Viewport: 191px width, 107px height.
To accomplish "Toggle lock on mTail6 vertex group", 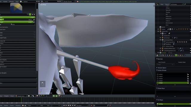I will point(188,83).
